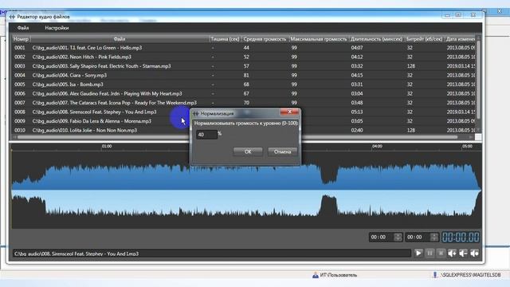Click the Play button
The image size is (510, 287).
click(x=418, y=254)
